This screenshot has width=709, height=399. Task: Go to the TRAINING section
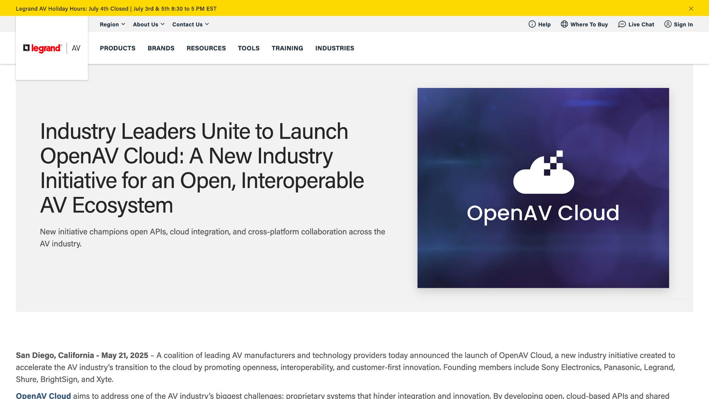click(x=287, y=48)
